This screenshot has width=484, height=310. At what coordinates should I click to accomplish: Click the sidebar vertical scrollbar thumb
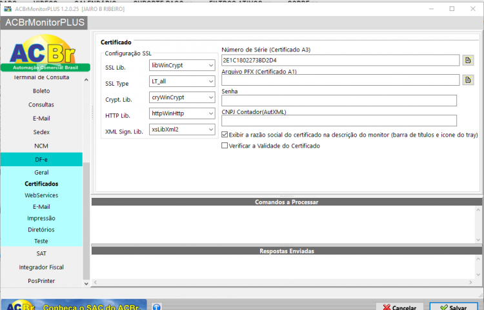click(86, 220)
